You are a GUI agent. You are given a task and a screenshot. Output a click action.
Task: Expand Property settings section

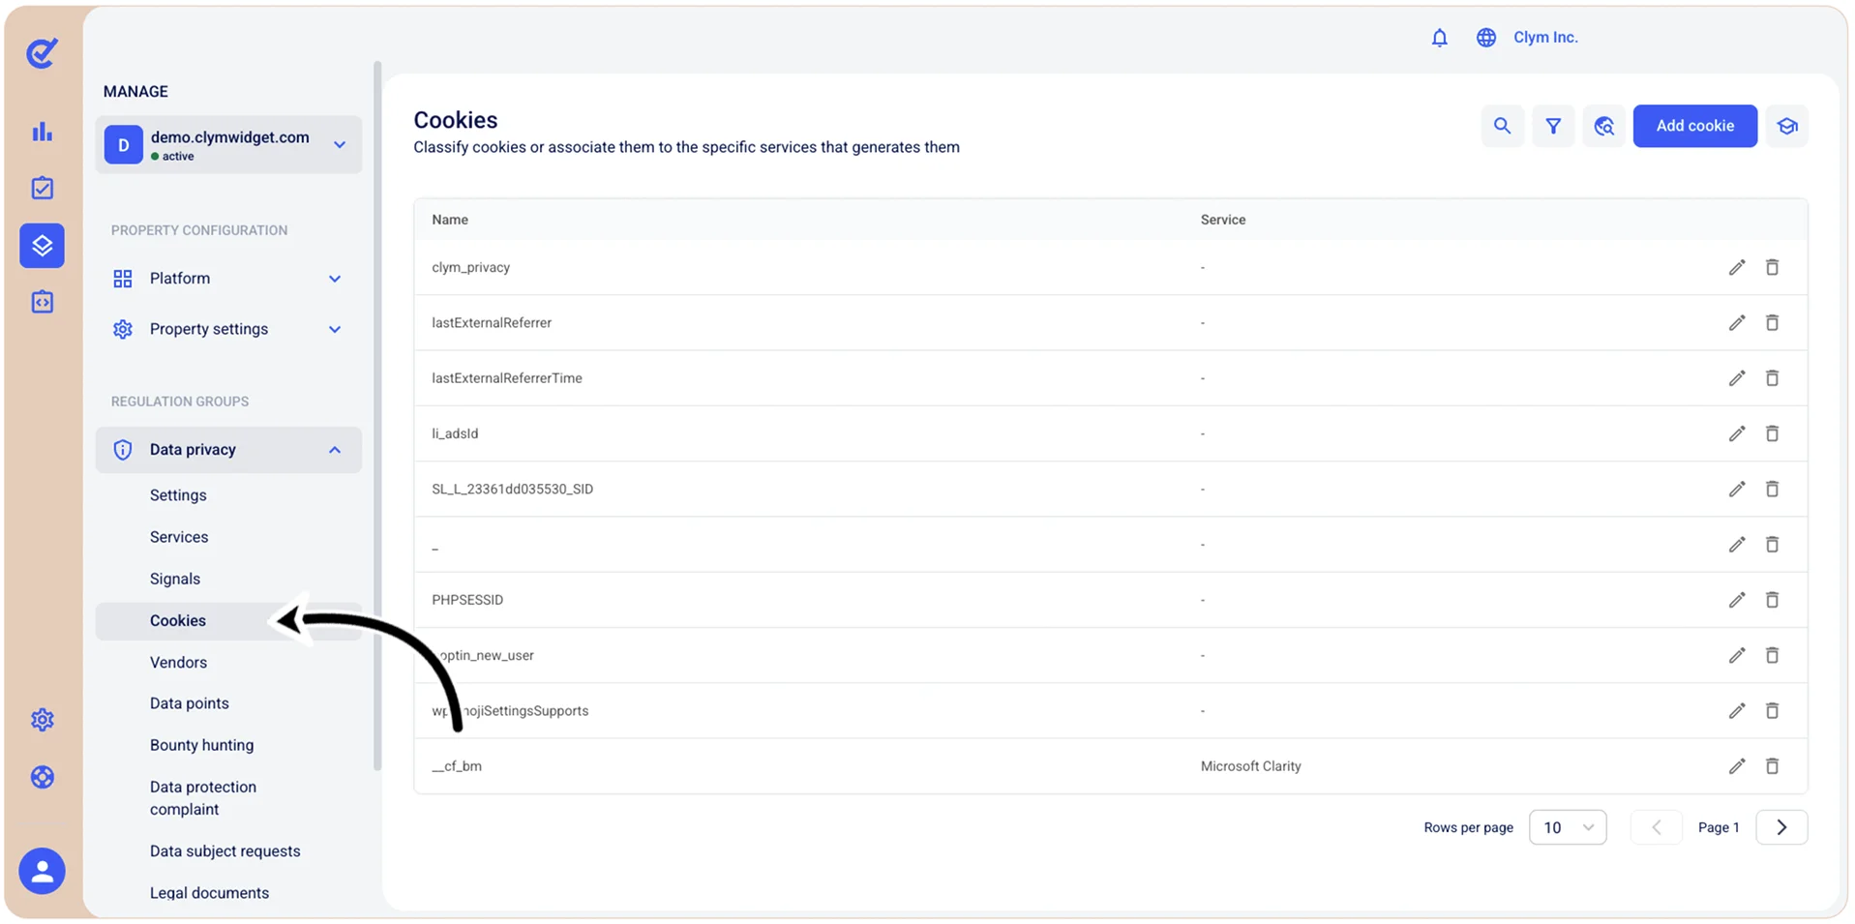tap(228, 329)
